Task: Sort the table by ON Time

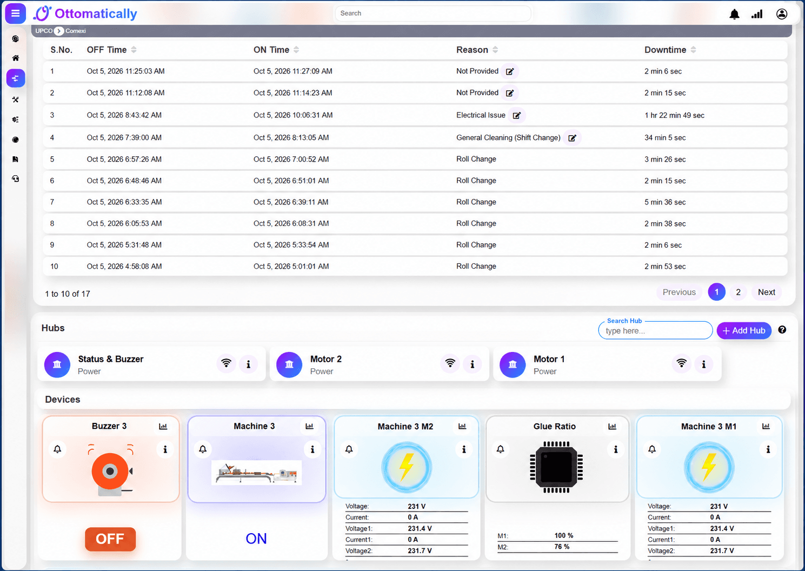Action: point(296,50)
